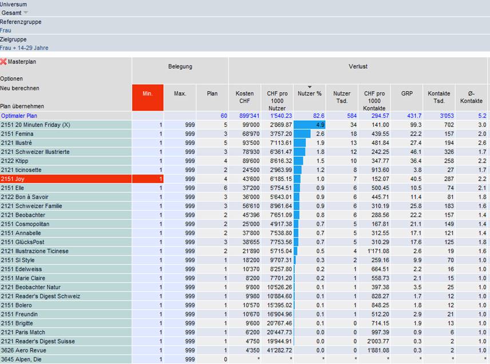This screenshot has height=364, width=490.
Task: Edit Max. value 999 for Elle
Action: coord(180,188)
